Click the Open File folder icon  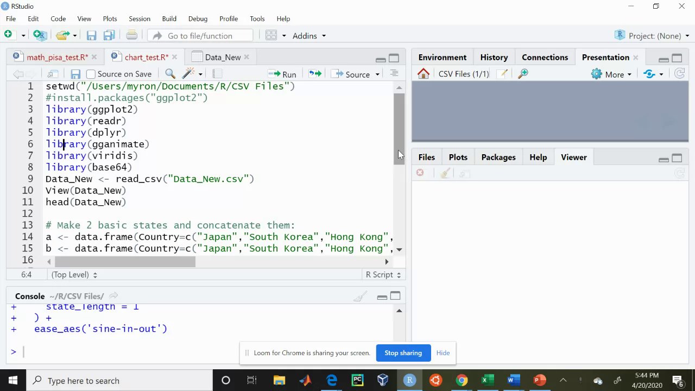coord(62,35)
